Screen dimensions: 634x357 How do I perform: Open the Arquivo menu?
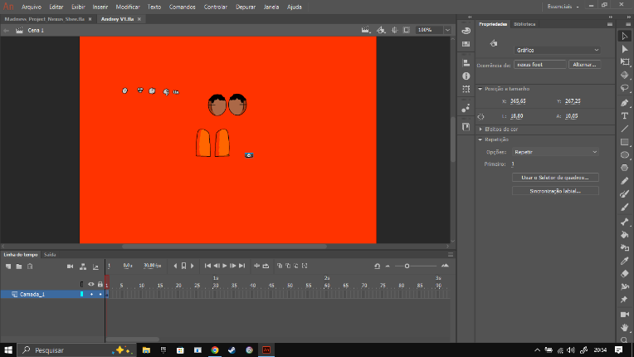(x=32, y=7)
